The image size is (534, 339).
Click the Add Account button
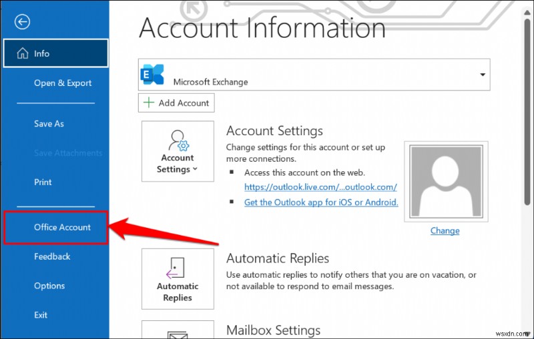coord(176,103)
